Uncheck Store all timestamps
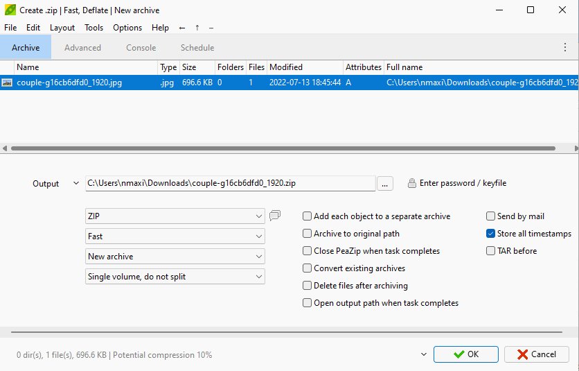The image size is (579, 371). [x=491, y=234]
